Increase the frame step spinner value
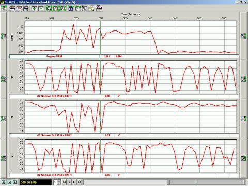The image size is (248, 186). (x=59, y=181)
